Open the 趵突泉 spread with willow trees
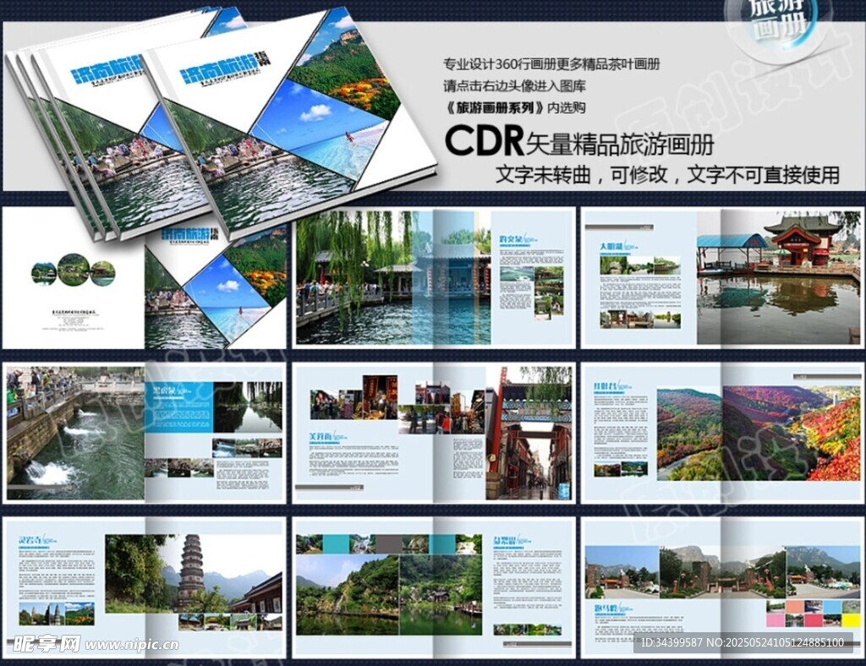 click(434, 277)
